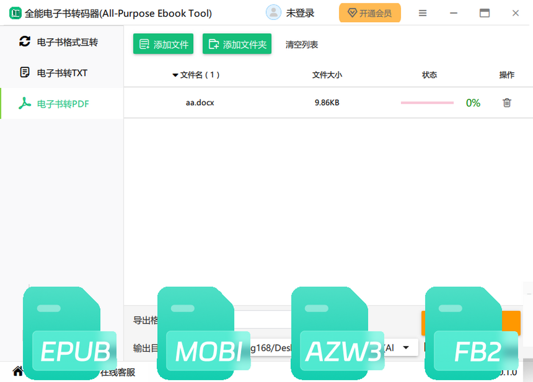Switch to the 电子书转TXT tab
Viewport: 533px width, 382px height.
62,73
